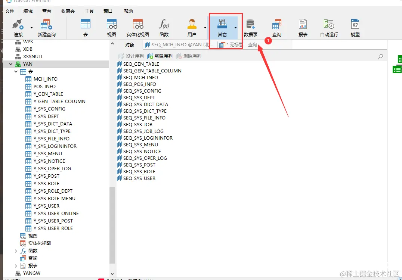Open the 数据泵 data pump tool
This screenshot has height=280, width=402.
pyautogui.click(x=250, y=27)
